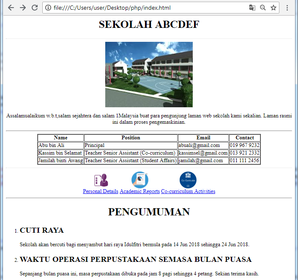
Task: Reload the page with the refresh icon
Action: (35, 8)
